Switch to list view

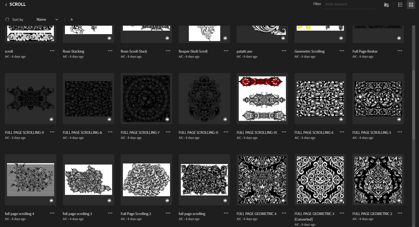click(x=400, y=5)
